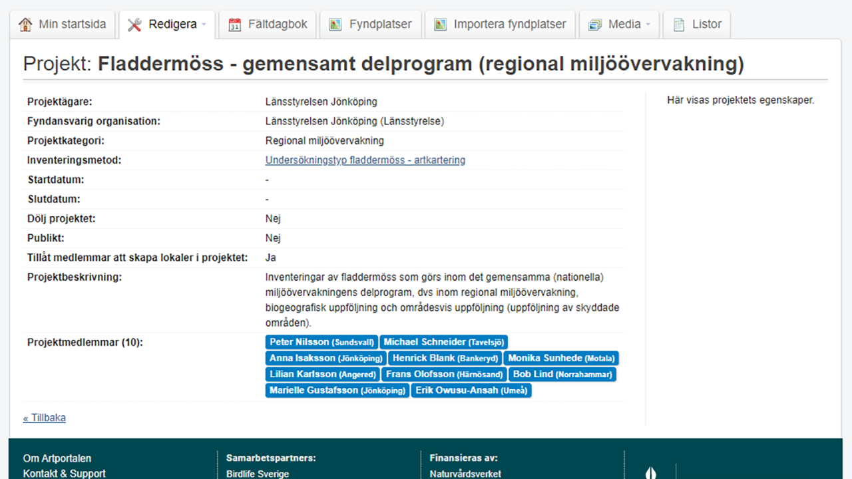Viewport: 852px width, 479px height.
Task: Select member Erik Owusu-Ansah
Action: pos(471,390)
